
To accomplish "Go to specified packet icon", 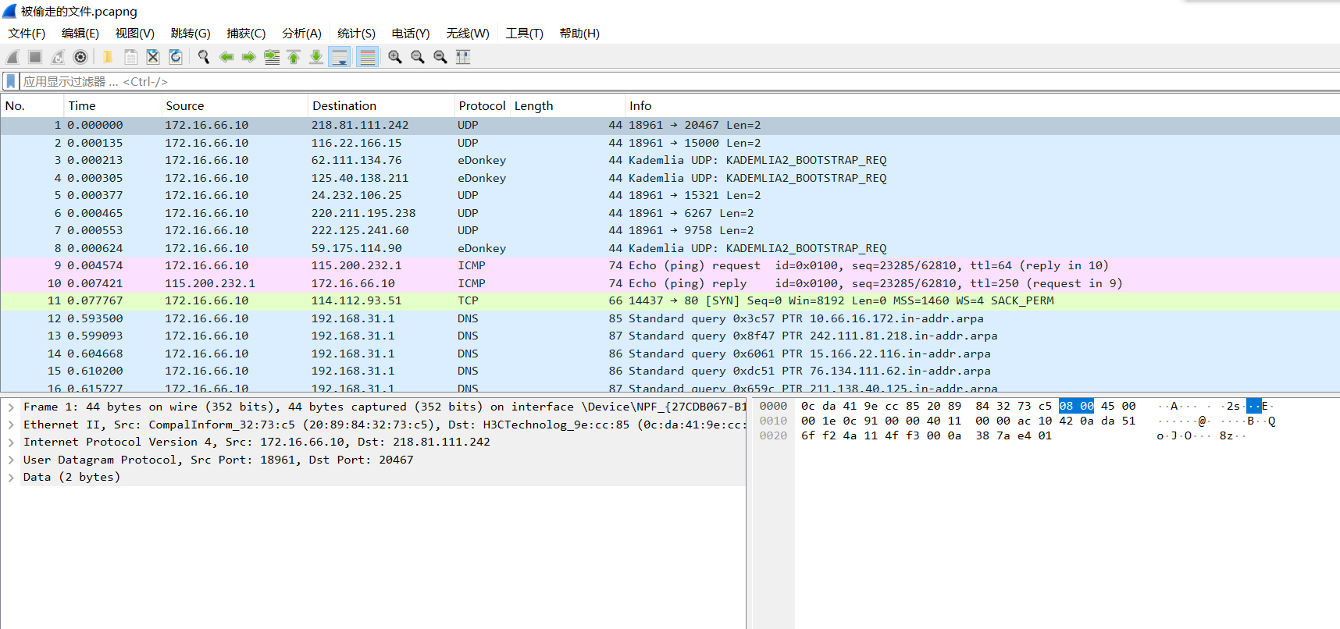I will [x=272, y=57].
